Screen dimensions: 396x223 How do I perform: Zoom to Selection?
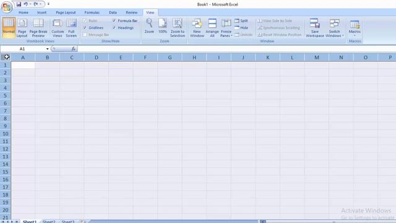(178, 27)
